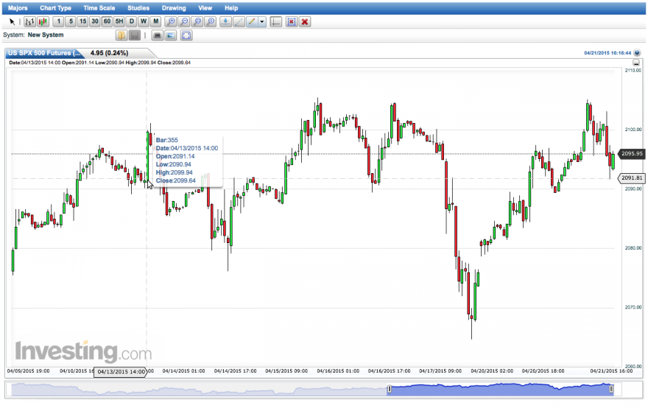Select the pencil drawing tool

point(252,22)
